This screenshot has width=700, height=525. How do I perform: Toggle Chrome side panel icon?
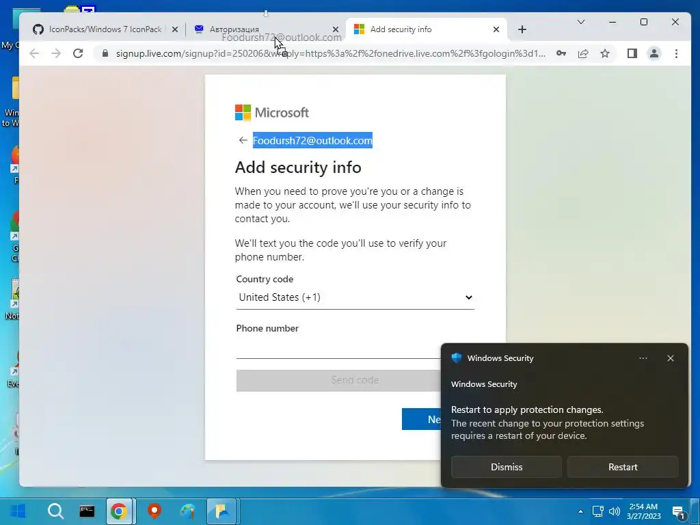pyautogui.click(x=632, y=53)
